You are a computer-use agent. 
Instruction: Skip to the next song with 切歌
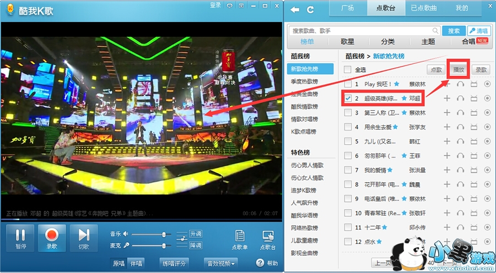84,238
